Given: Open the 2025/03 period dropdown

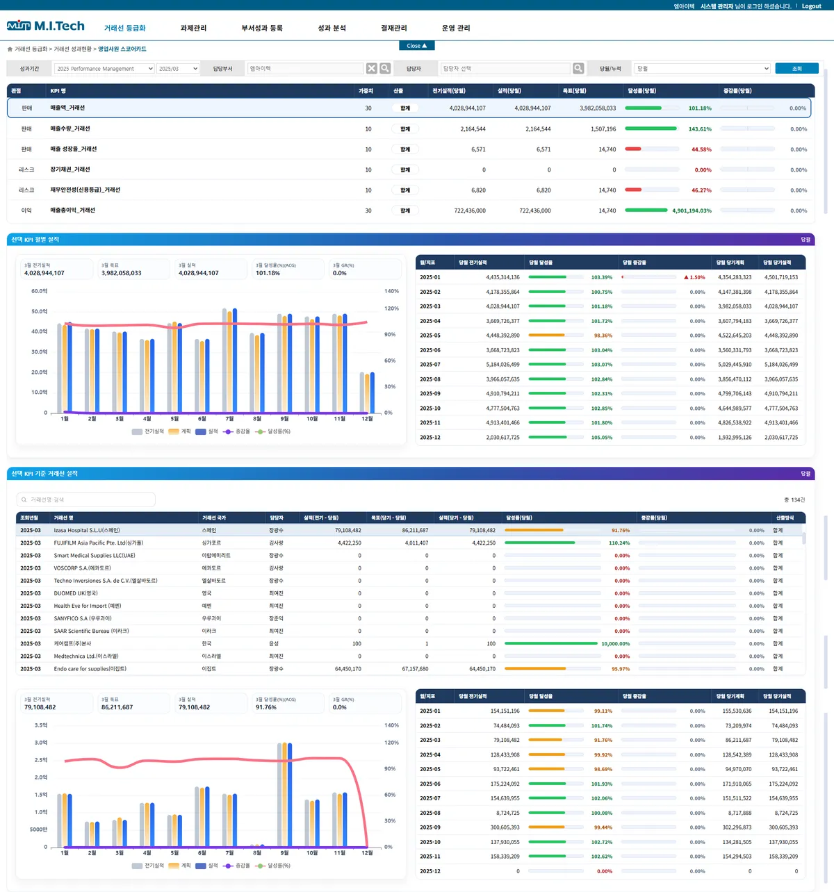Looking at the screenshot, I should coord(178,69).
